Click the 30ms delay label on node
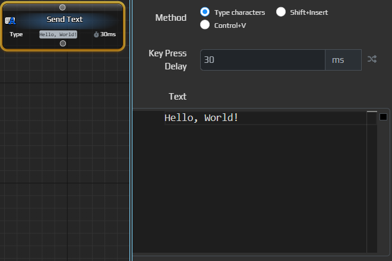Image resolution: width=392 pixels, height=261 pixels. 108,34
